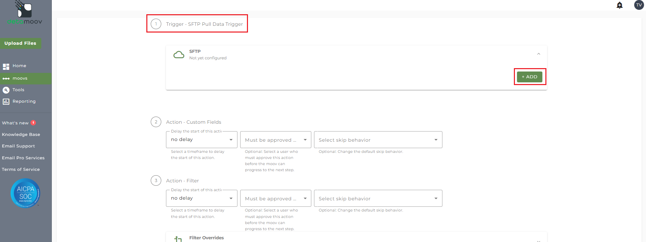Click the Reporting chart icon
This screenshot has height=242, width=646.
6,102
